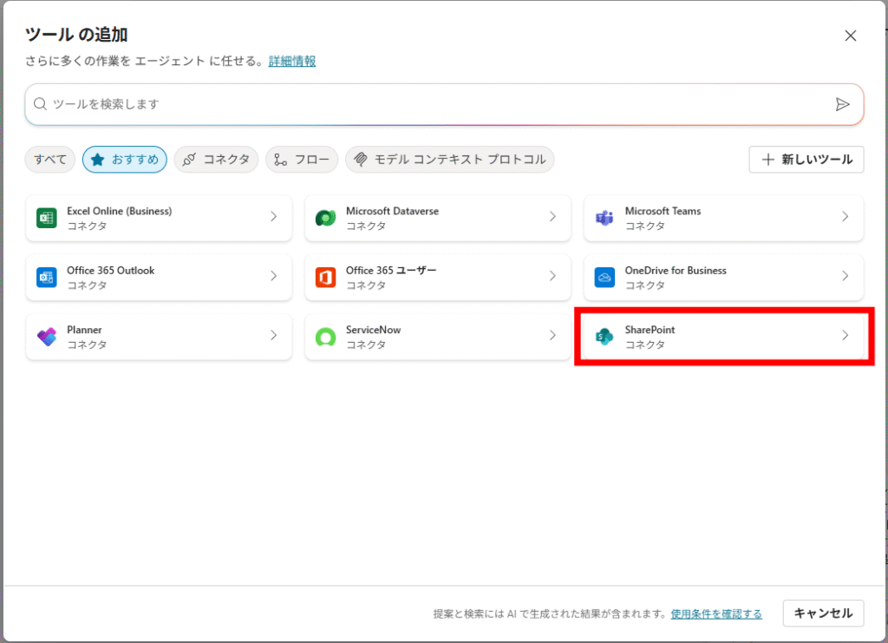Screen dimensions: 888x643
Task: Select the フロー filter tab
Action: [x=302, y=159]
